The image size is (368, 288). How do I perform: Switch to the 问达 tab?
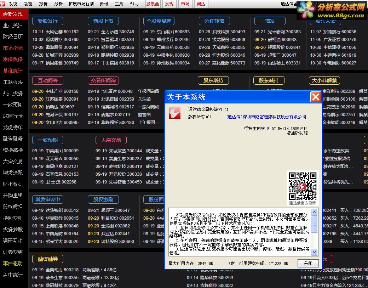[x=201, y=4]
